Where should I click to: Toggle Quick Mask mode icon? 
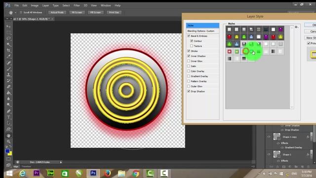click(x=8, y=159)
